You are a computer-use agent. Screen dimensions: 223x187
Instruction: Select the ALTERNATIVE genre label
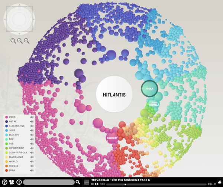17,126
